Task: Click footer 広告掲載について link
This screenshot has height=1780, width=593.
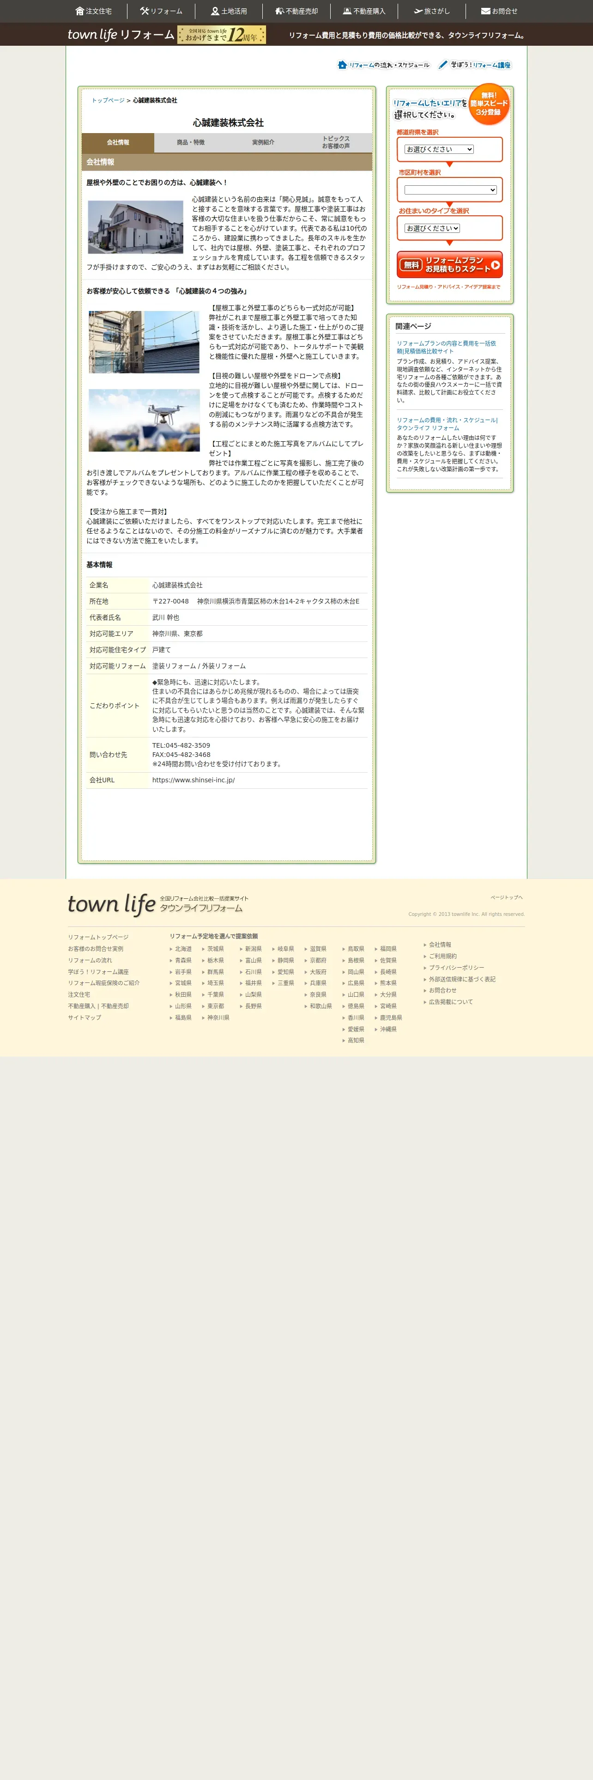Action: coord(451,1001)
